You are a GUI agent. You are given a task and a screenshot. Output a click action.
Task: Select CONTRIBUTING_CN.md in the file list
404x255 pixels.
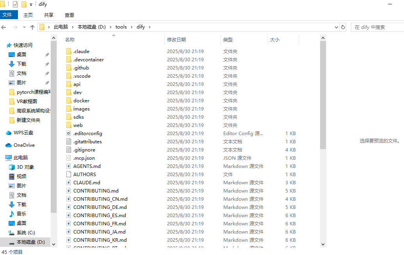coord(100,199)
